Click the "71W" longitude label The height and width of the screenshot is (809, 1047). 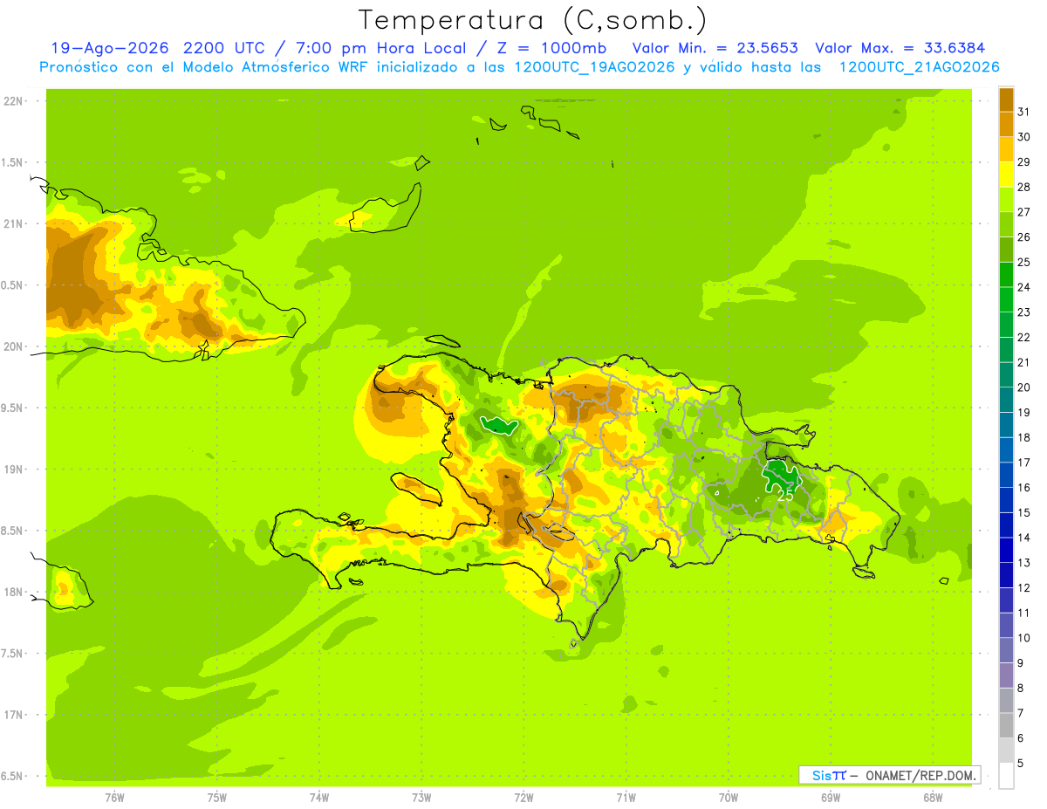(x=626, y=797)
